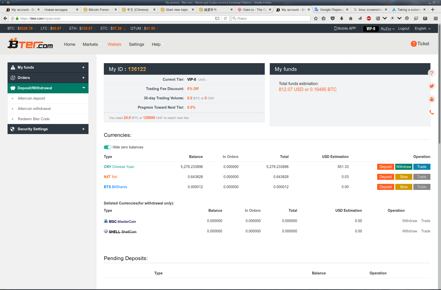Expand the My funds sidebar section

coord(48,67)
